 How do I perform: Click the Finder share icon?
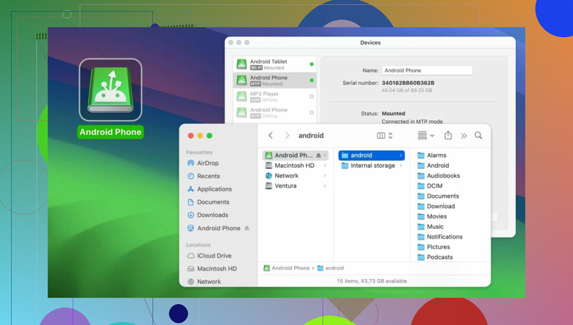pyautogui.click(x=448, y=135)
